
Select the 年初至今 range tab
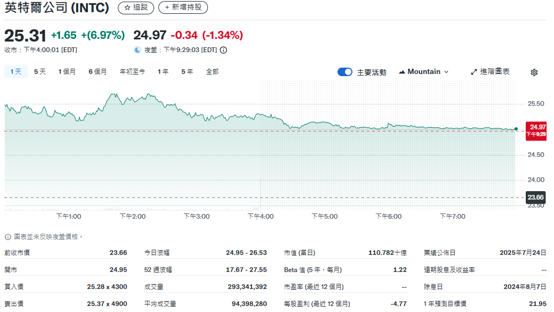132,72
